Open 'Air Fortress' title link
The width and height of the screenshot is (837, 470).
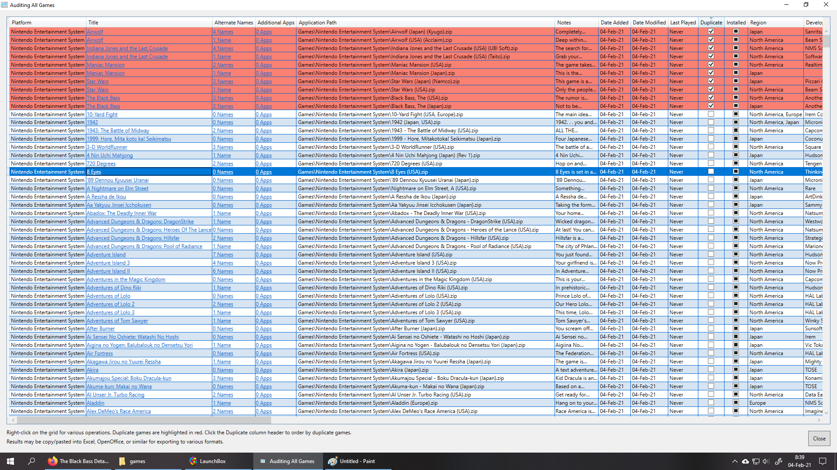point(99,353)
